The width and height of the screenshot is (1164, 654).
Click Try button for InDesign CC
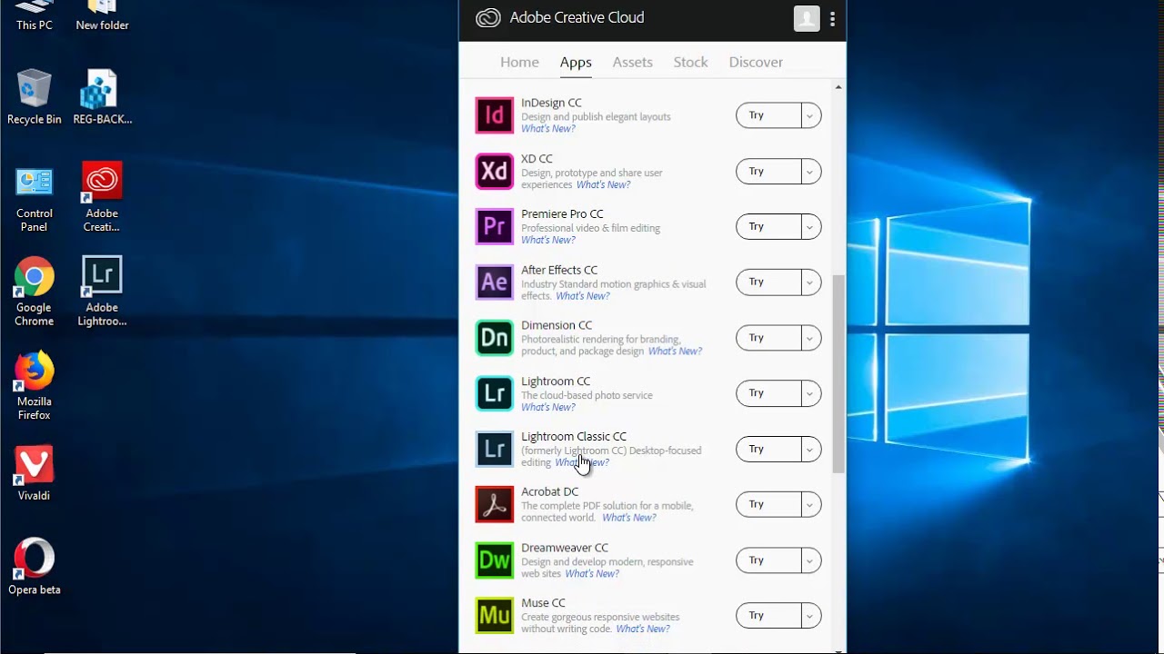[x=768, y=115]
